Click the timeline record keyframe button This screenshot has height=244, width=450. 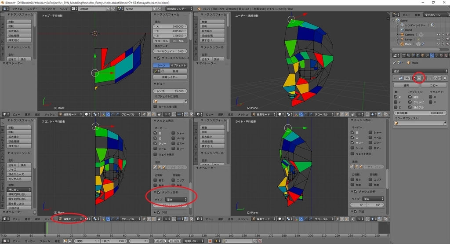click(210, 241)
